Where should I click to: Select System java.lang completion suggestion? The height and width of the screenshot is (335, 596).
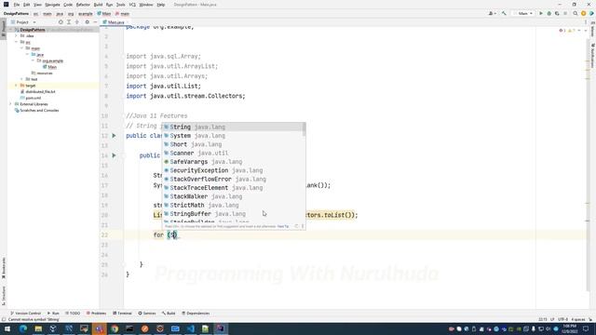click(x=233, y=136)
